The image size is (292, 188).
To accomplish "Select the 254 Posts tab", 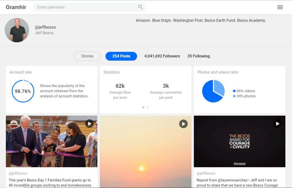I will tap(121, 56).
